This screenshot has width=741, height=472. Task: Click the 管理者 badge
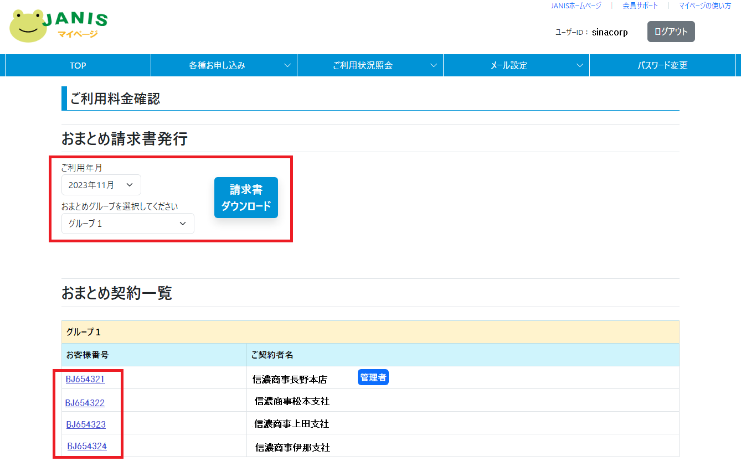(x=373, y=377)
